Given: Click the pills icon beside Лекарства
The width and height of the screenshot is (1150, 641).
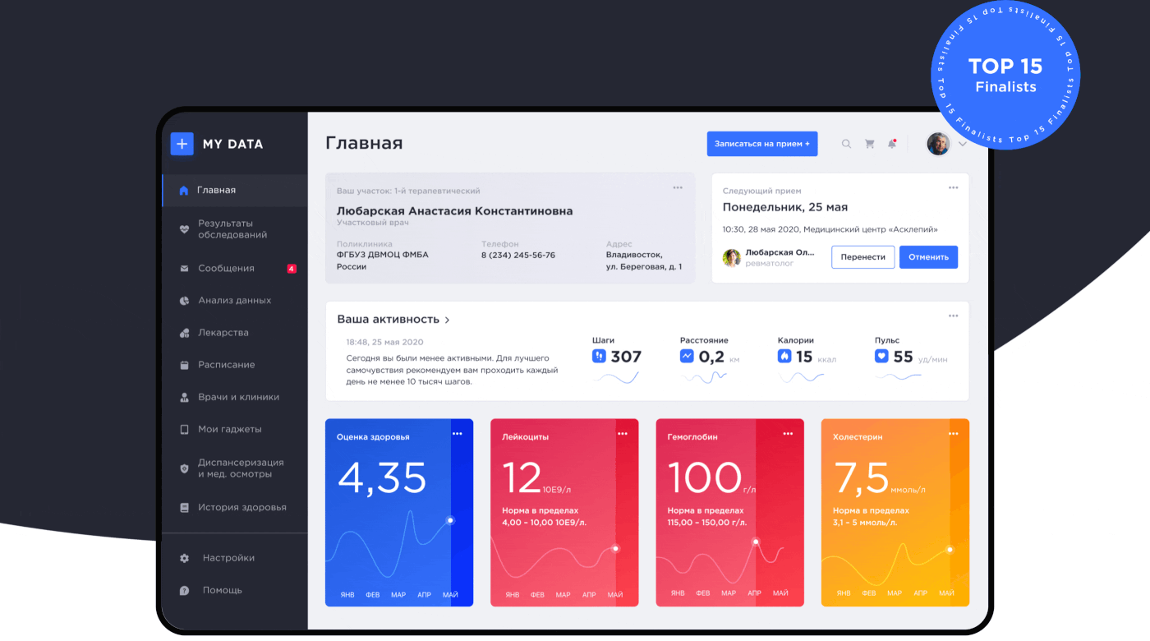Looking at the screenshot, I should 184,333.
